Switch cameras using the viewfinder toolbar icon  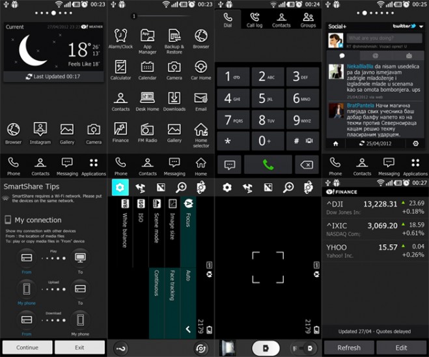point(309,188)
